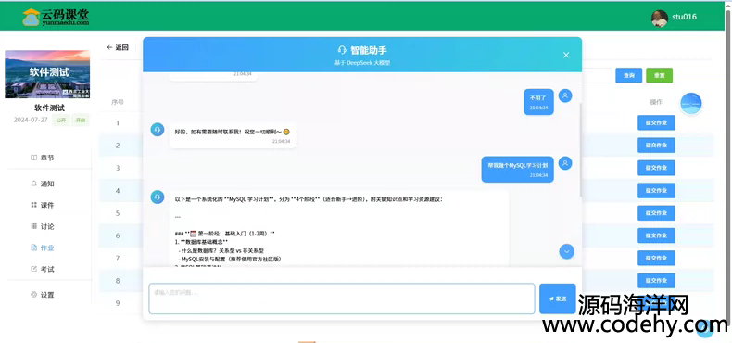
Task: Click the 帮我做个MySQL学习计划 message bubble
Action: tap(518, 169)
